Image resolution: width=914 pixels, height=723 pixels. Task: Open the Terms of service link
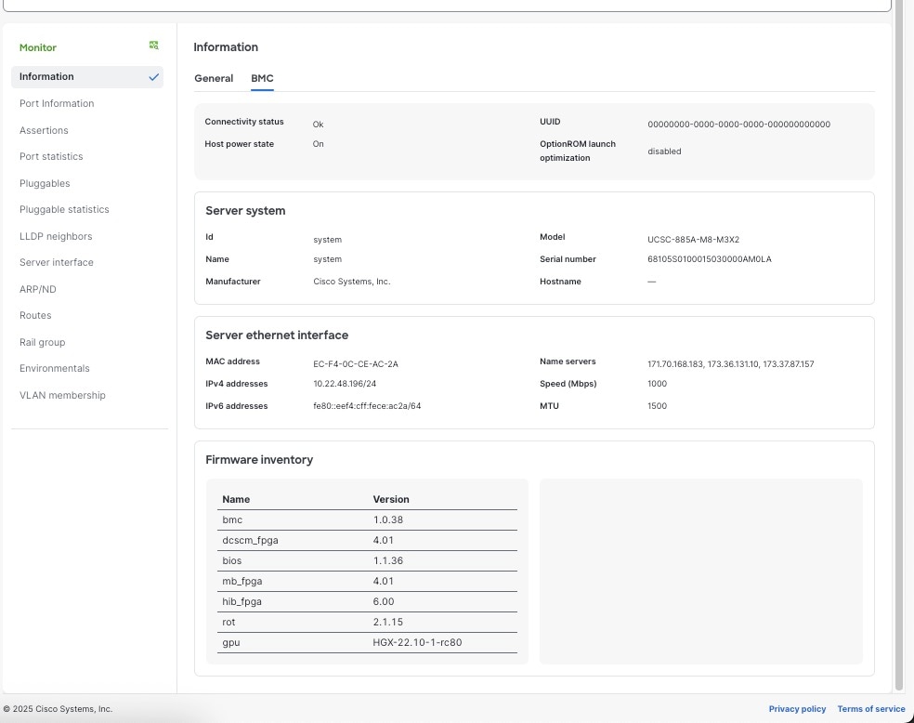click(870, 709)
